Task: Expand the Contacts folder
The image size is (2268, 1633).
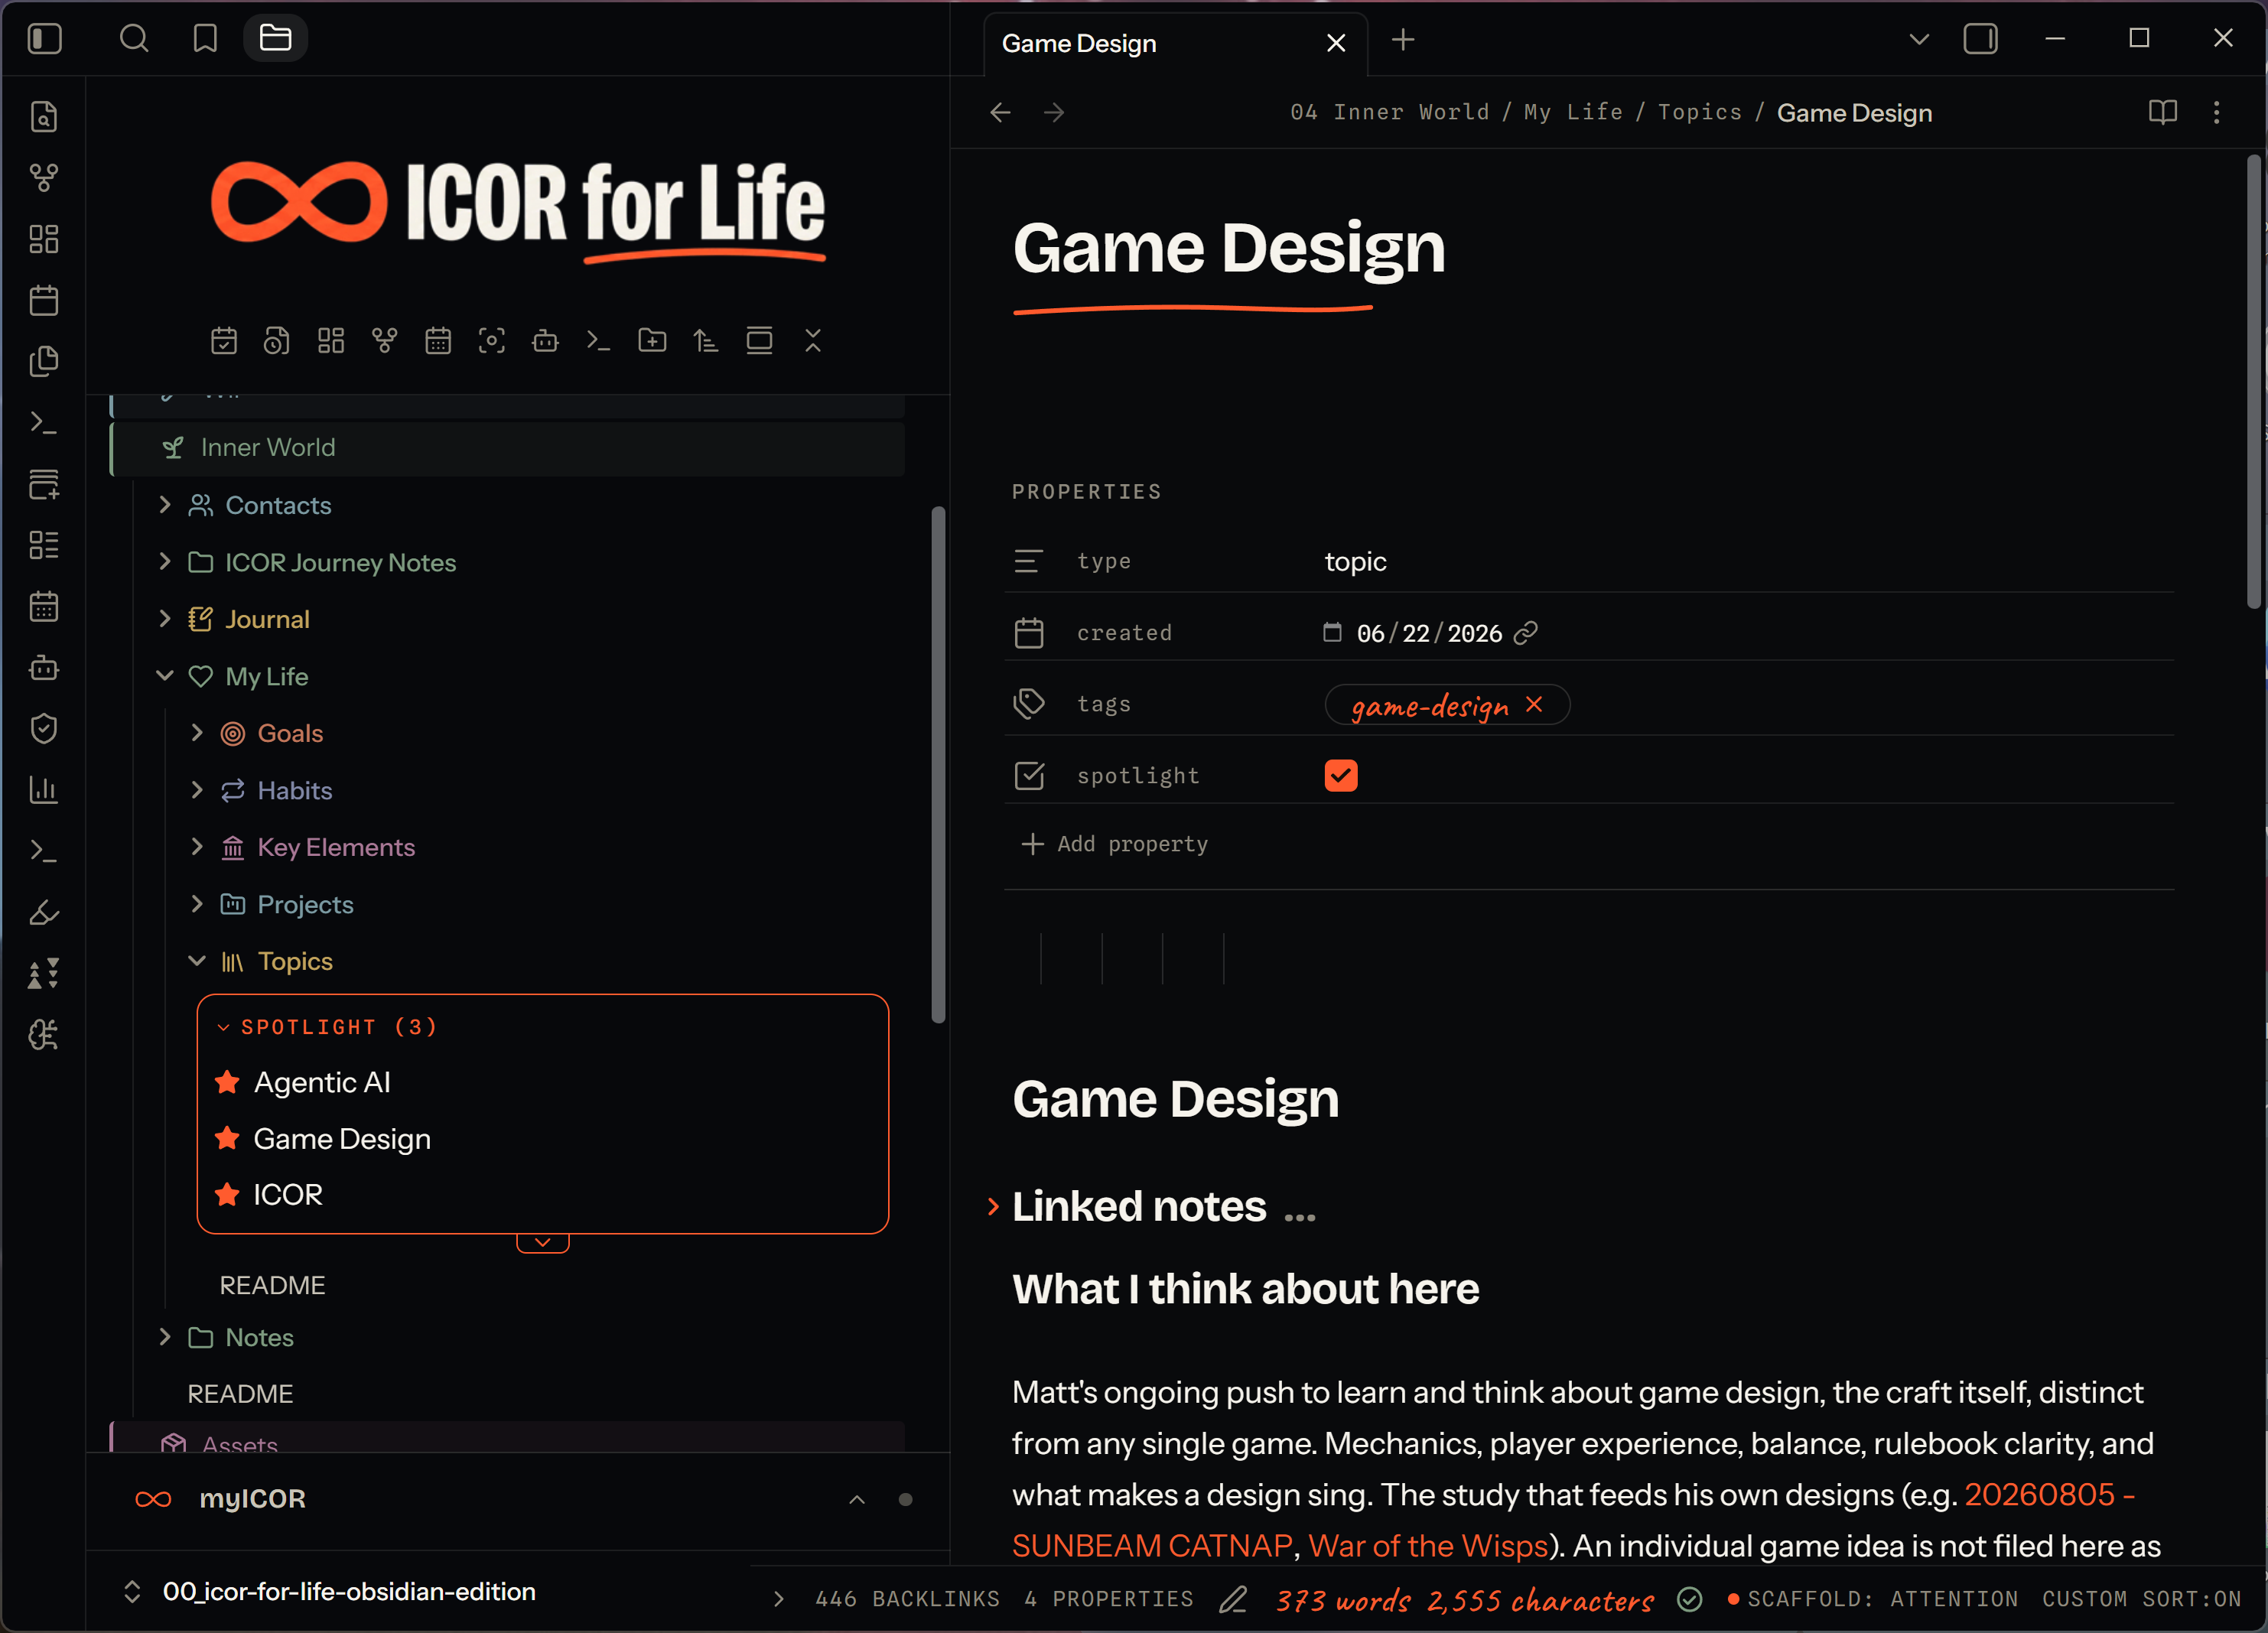Action: (164, 505)
